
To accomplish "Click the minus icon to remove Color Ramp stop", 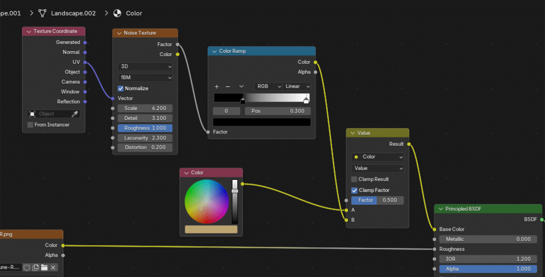I will coord(228,86).
